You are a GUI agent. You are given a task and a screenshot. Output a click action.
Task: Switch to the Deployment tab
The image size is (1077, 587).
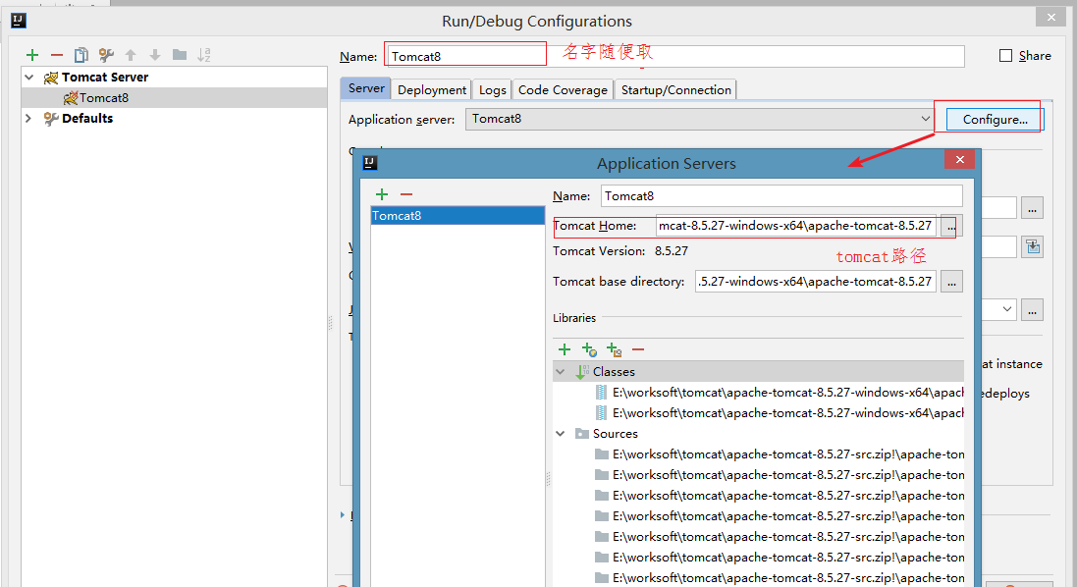pyautogui.click(x=432, y=89)
